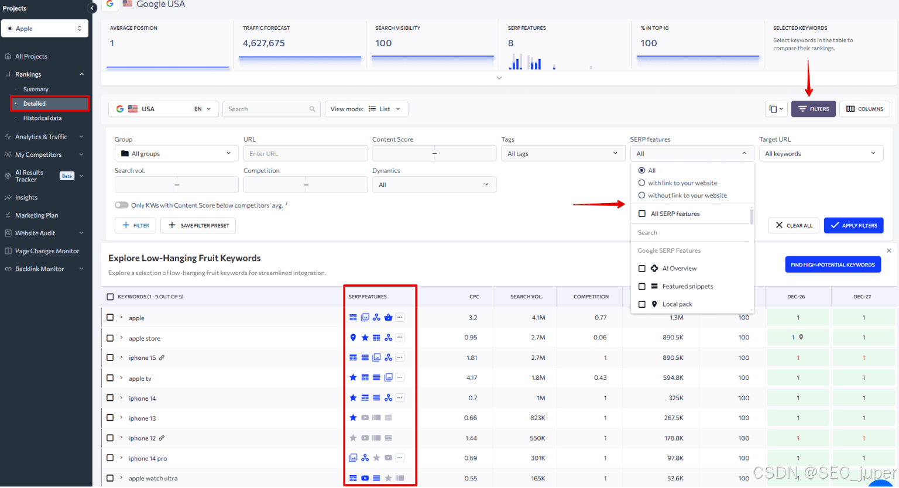Open the All tags dropdown
The image size is (899, 488).
[563, 153]
